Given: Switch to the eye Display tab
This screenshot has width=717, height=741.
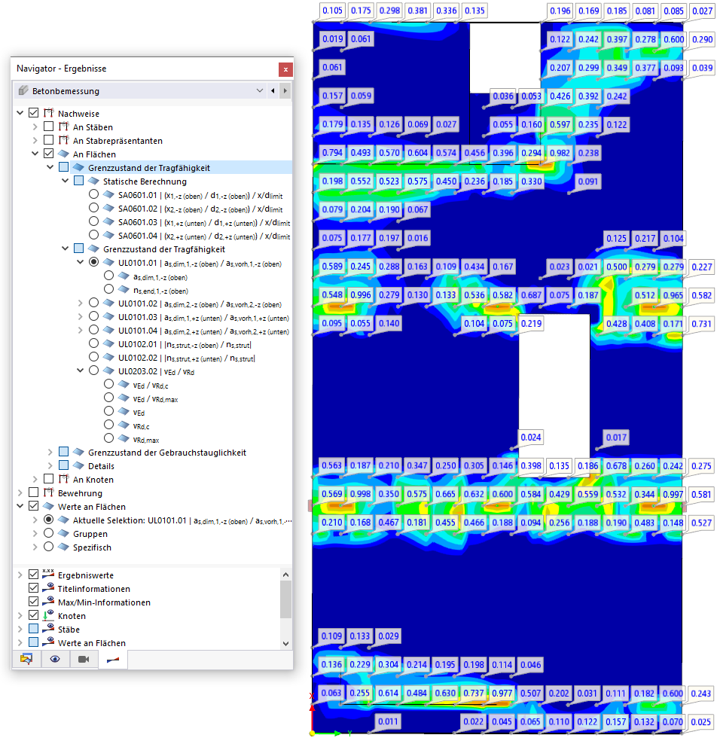Looking at the screenshot, I should pos(55,659).
